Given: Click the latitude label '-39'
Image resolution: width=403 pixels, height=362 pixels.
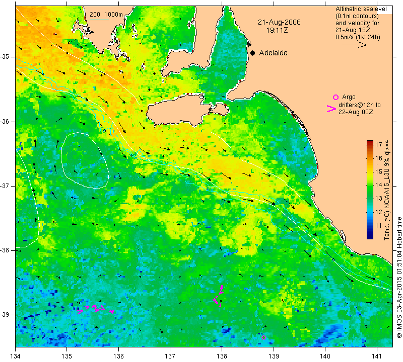Looking at the screenshot, I should [5, 315].
